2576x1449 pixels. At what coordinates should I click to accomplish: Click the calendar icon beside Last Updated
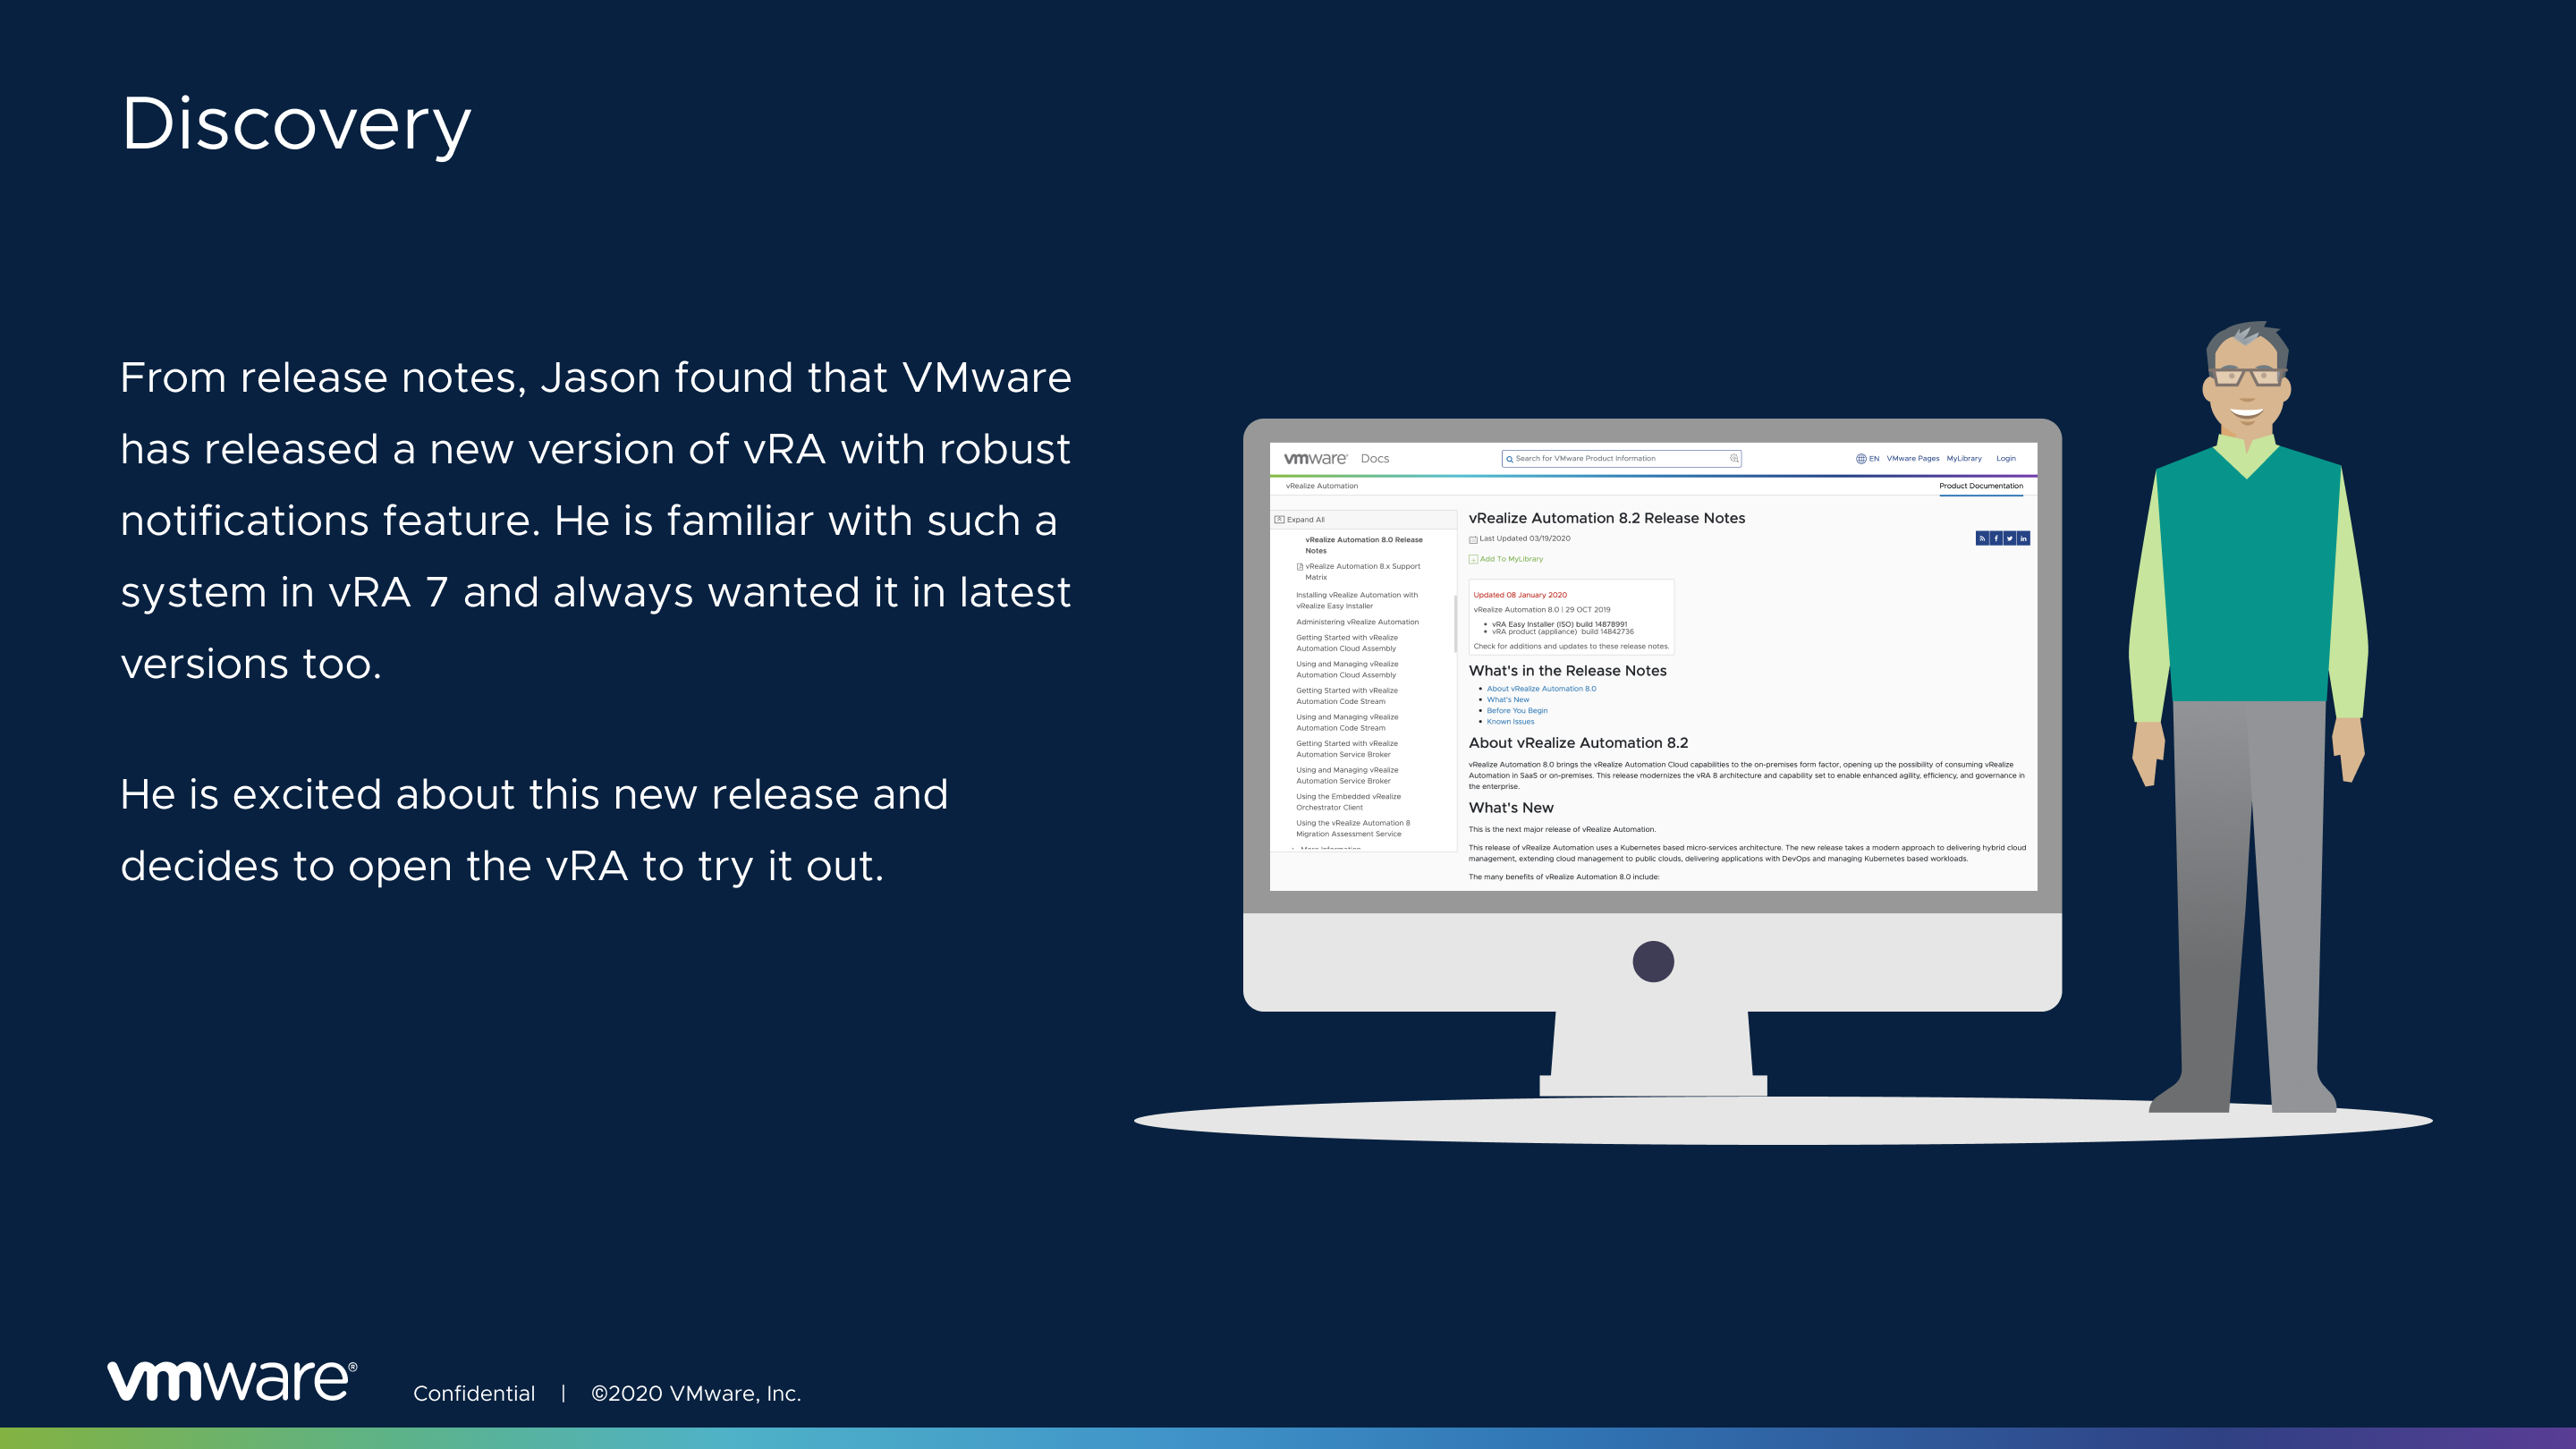click(x=1473, y=539)
